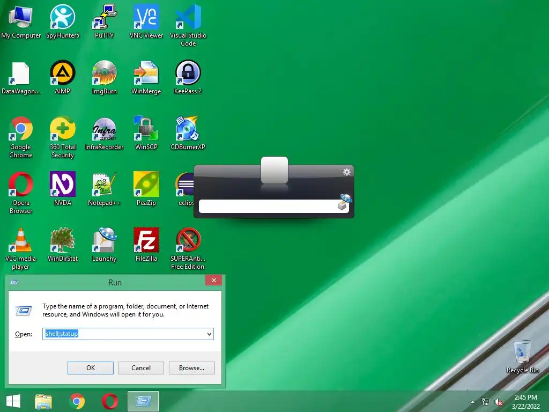The image size is (549, 412).
Task: Select the Visual Studio Code shortcut
Action: coord(188,25)
